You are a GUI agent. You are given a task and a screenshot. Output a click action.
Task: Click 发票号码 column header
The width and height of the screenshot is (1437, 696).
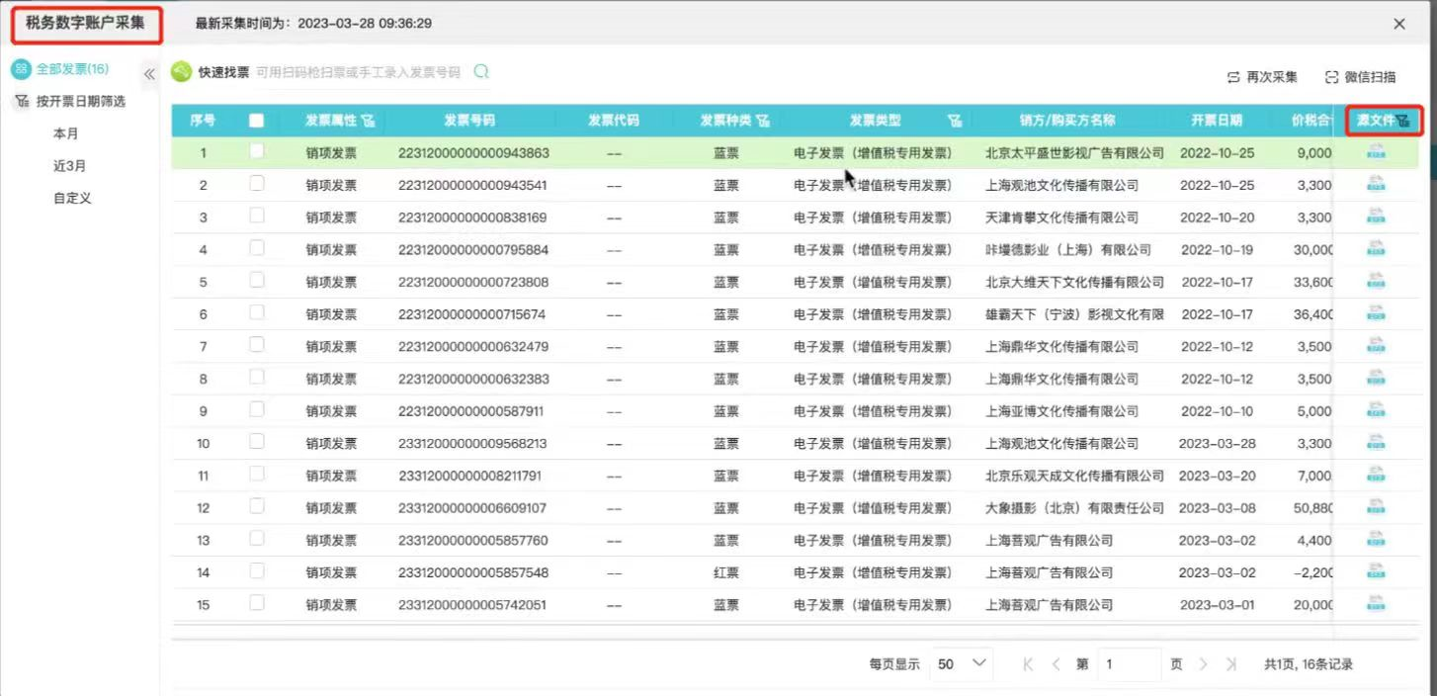[470, 121]
